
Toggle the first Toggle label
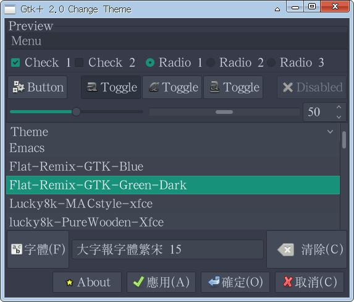pos(119,87)
